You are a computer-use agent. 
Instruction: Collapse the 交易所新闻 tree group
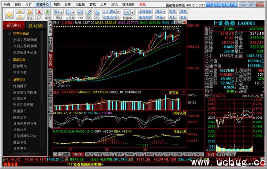coord(9,34)
